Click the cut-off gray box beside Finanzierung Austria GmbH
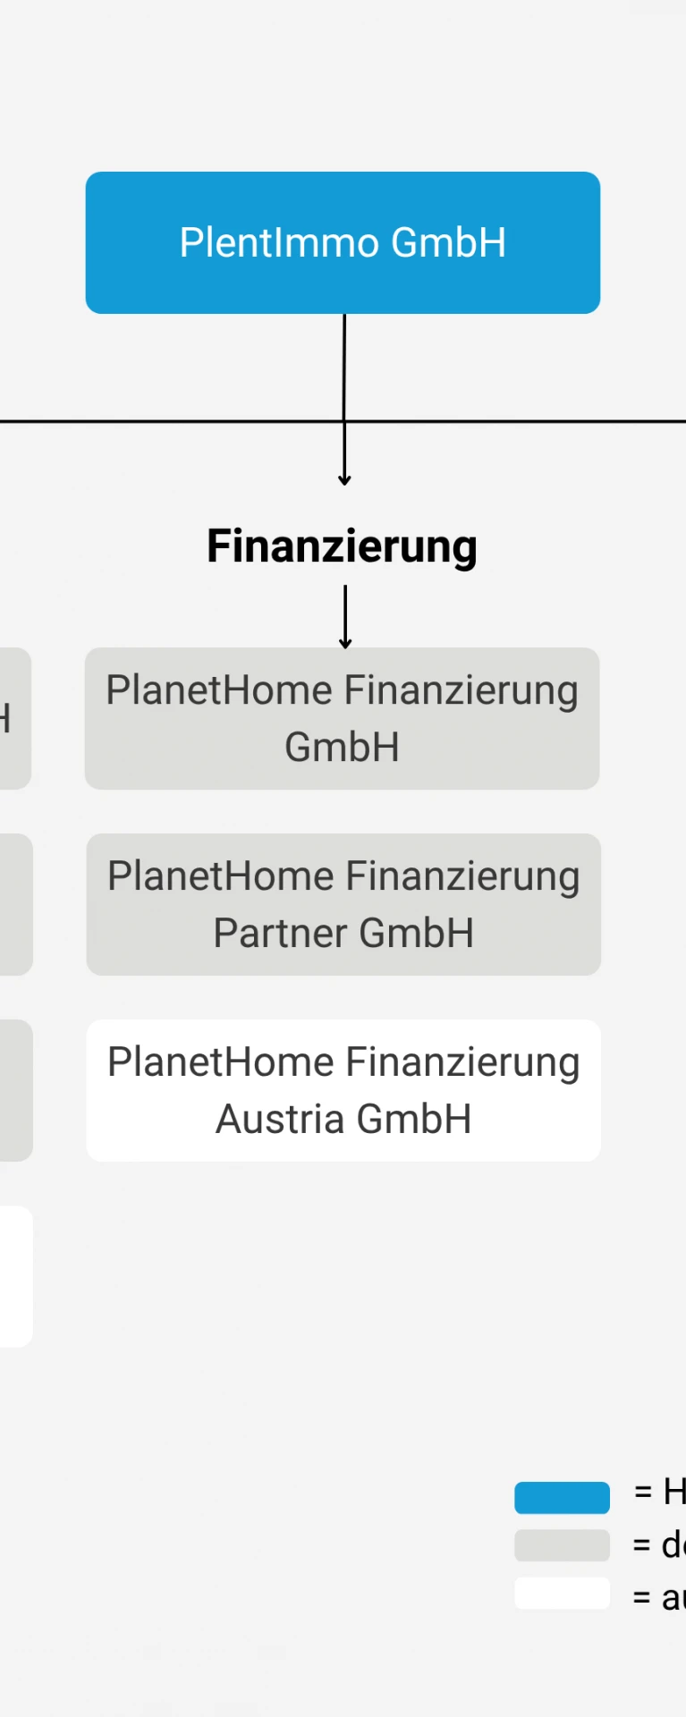 [16, 1090]
